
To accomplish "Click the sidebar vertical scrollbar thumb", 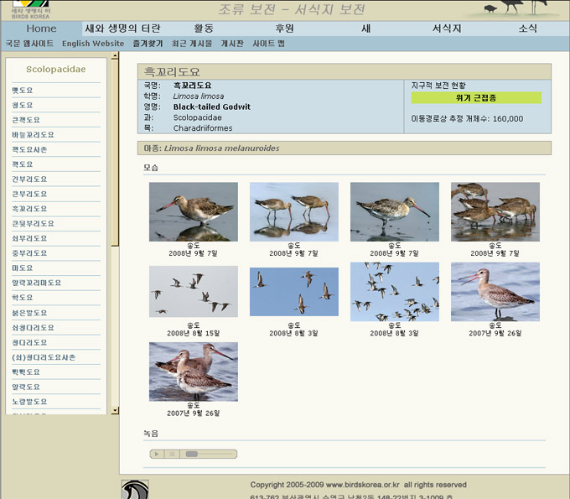I will pos(115,153).
